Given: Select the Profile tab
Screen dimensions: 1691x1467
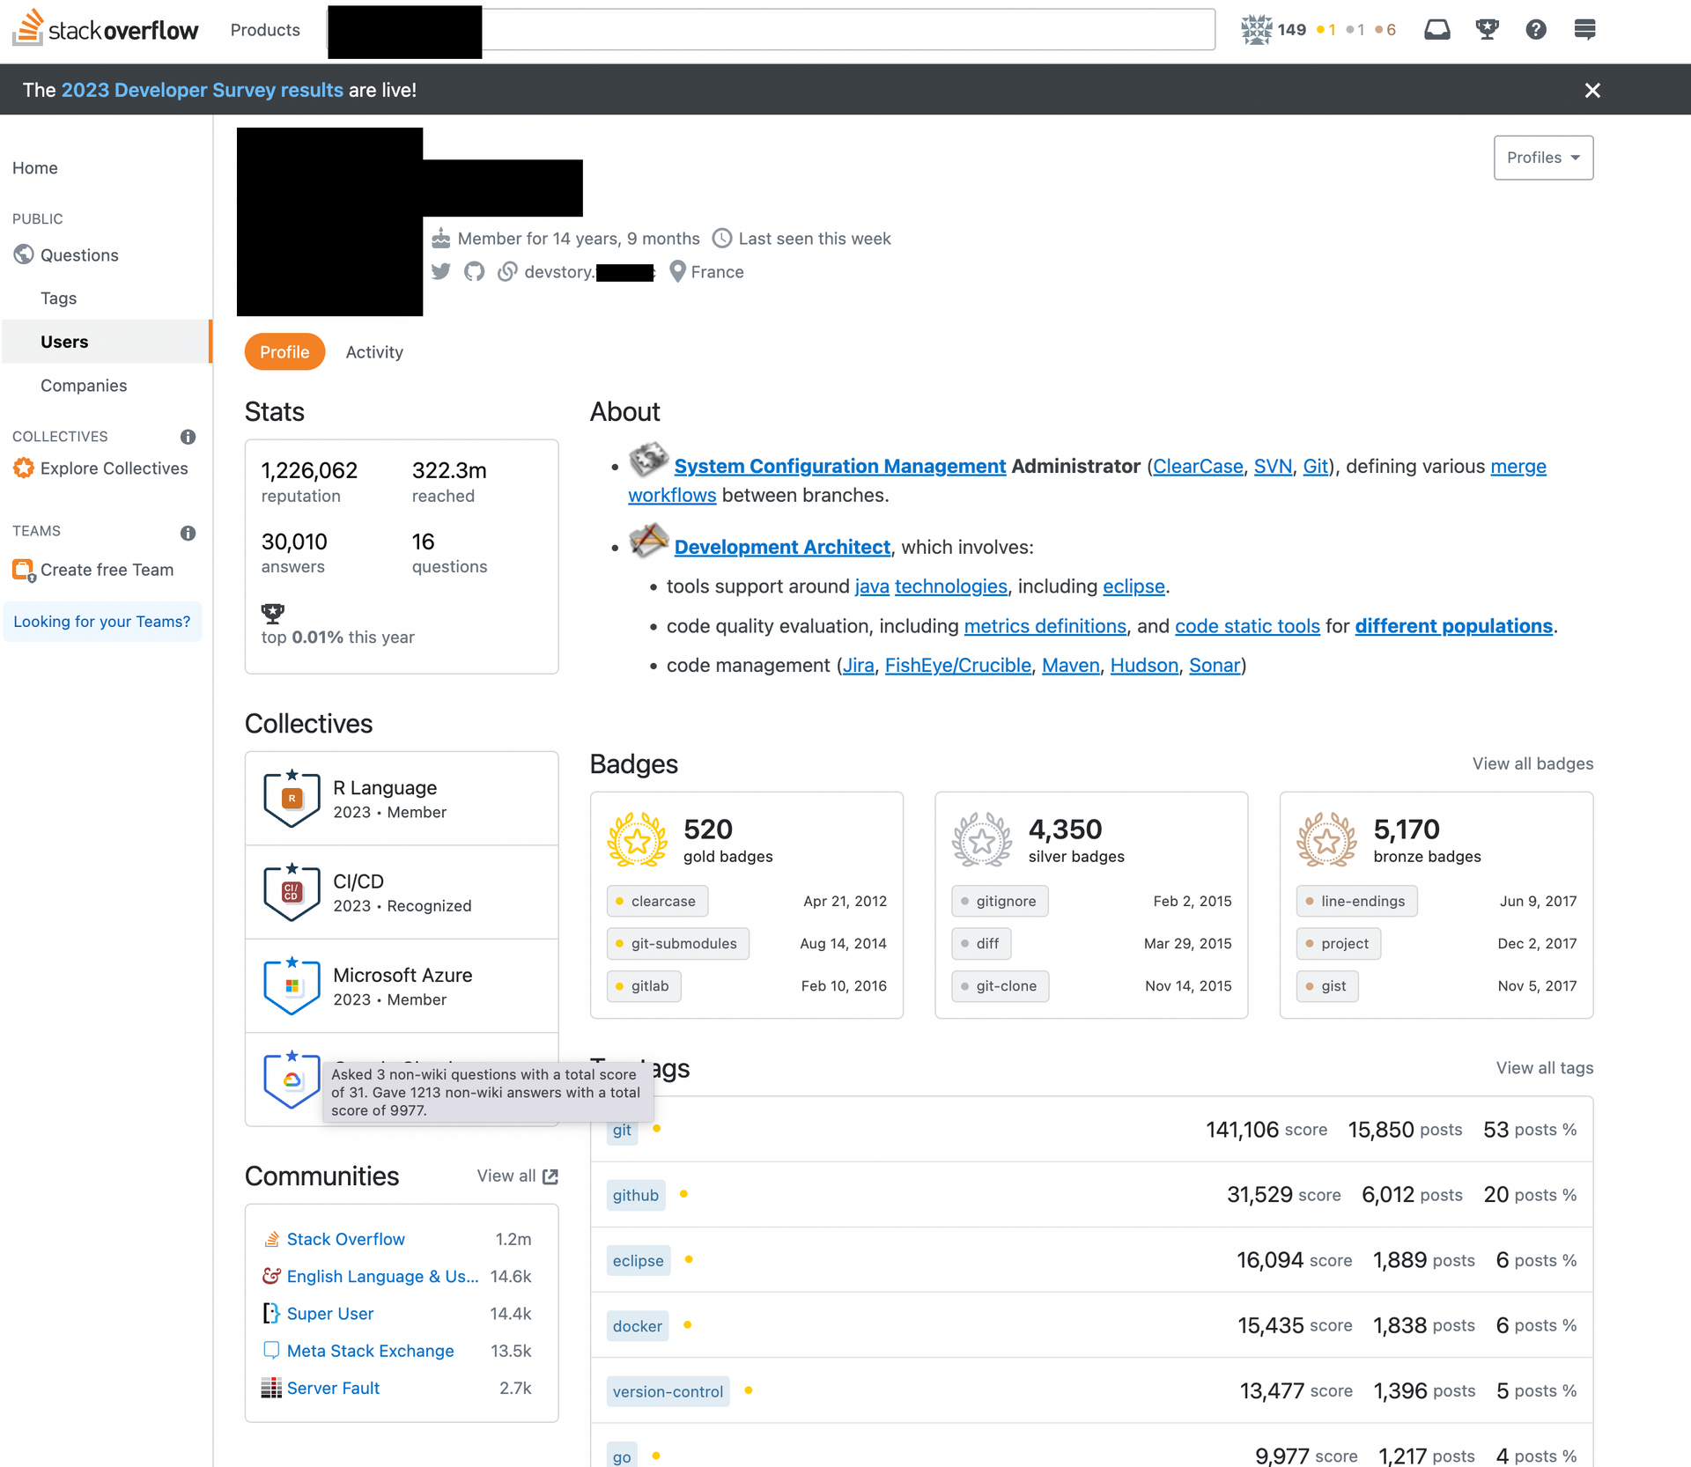Looking at the screenshot, I should tap(284, 351).
